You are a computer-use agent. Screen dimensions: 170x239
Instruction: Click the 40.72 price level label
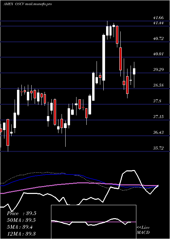coord(158,38)
